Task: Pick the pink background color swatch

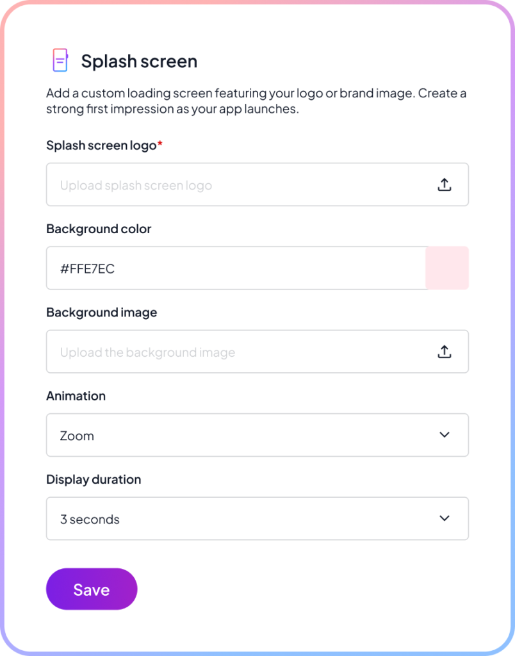Action: [x=447, y=268]
